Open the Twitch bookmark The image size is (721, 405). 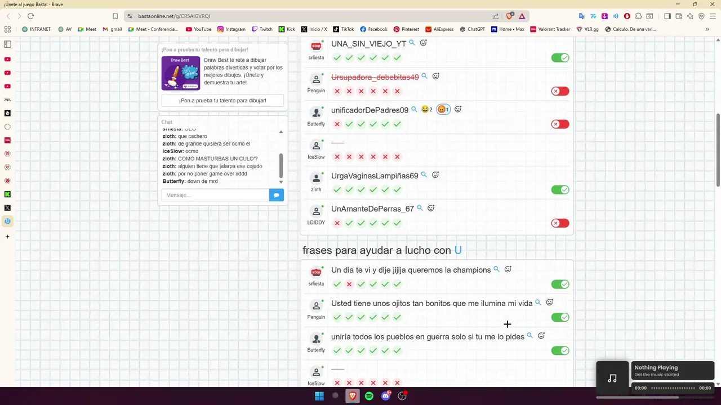pos(262,29)
